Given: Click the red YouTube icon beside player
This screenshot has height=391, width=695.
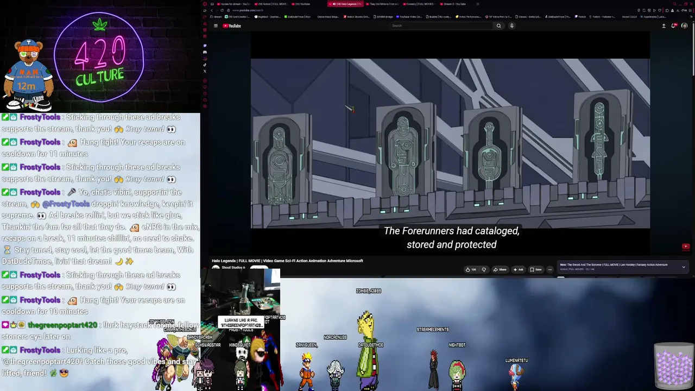Looking at the screenshot, I should [686, 247].
